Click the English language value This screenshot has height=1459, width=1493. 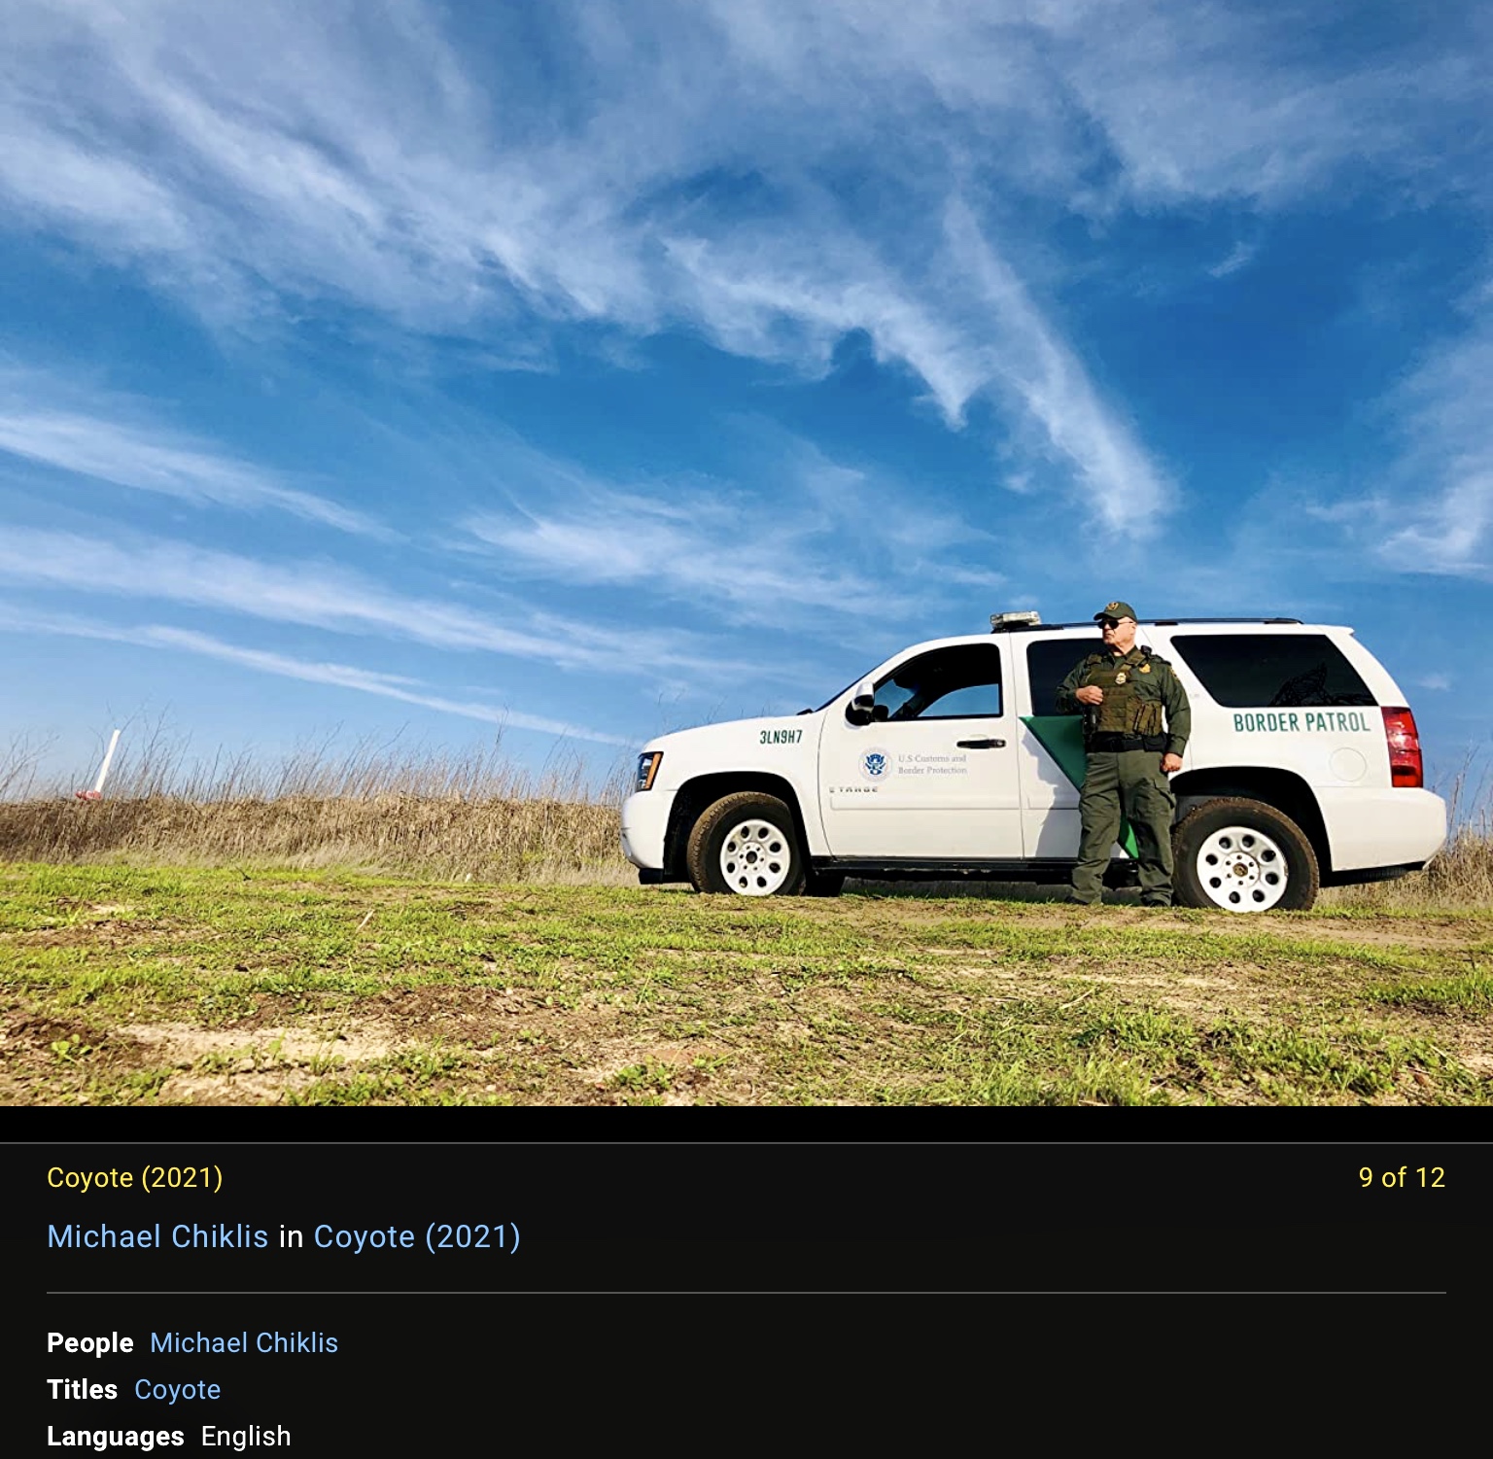point(246,1436)
